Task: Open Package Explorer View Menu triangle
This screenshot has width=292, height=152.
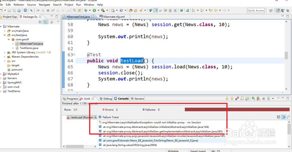Action: [x=58, y=22]
